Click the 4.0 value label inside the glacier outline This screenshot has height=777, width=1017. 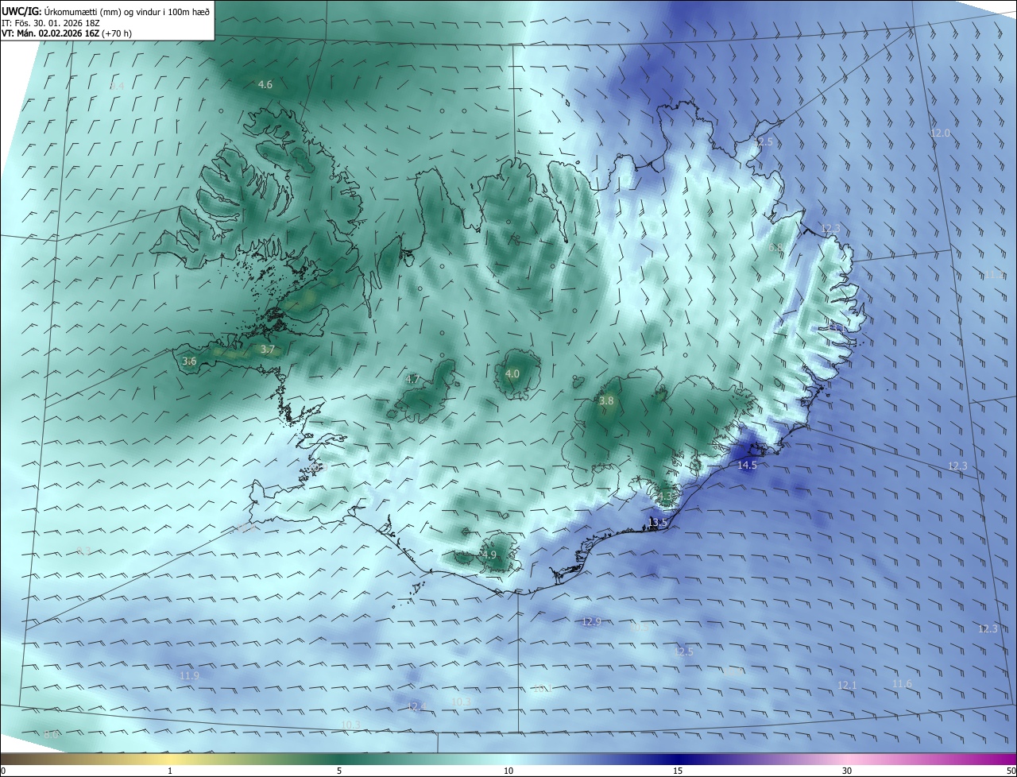tap(512, 373)
